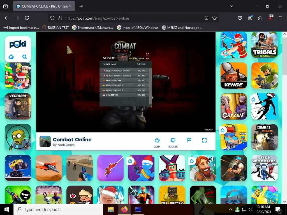
Task: Open the Vectaria game thumbnail
Action: 18,106
